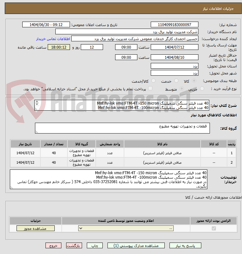Open اطلاعات تماس خریدار link
The height and width of the screenshot is (254, 242).
(x=53, y=39)
